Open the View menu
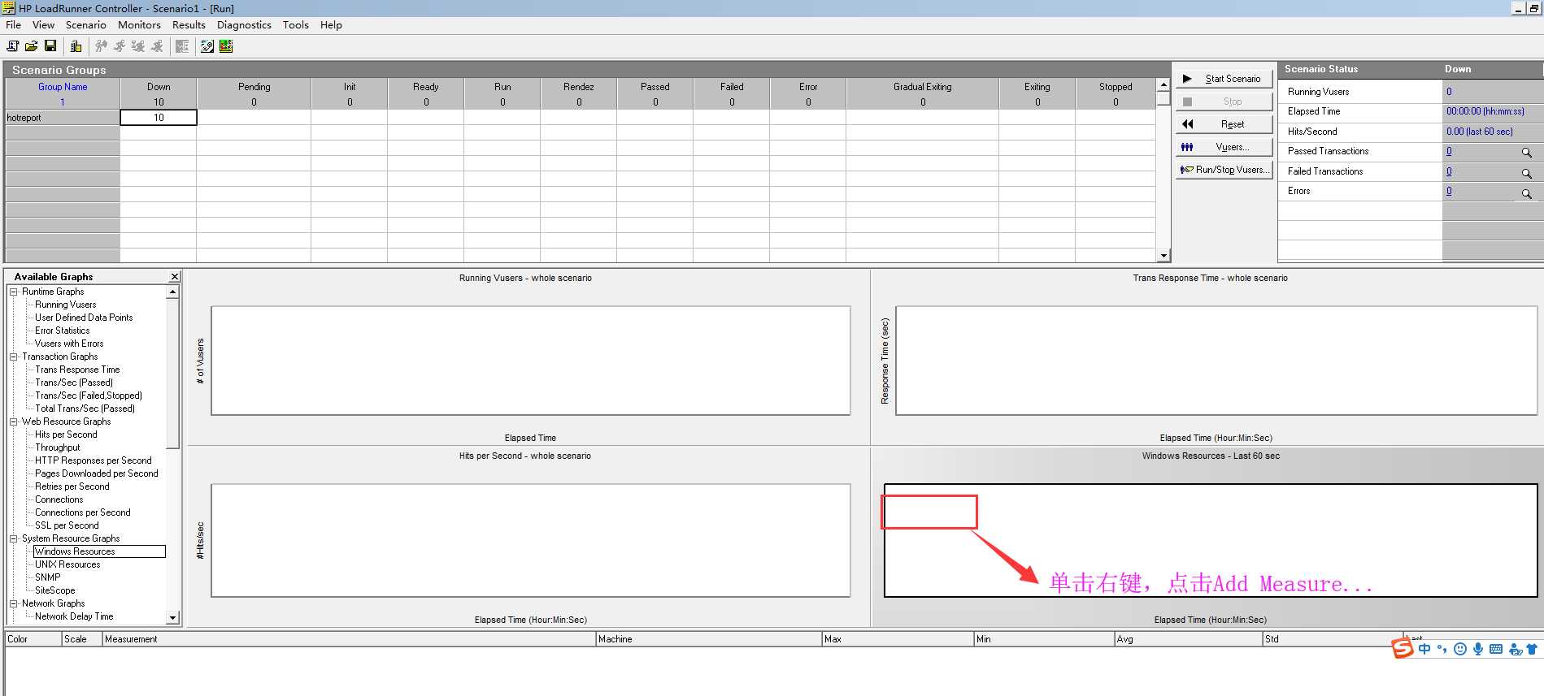The height and width of the screenshot is (696, 1544). tap(44, 25)
